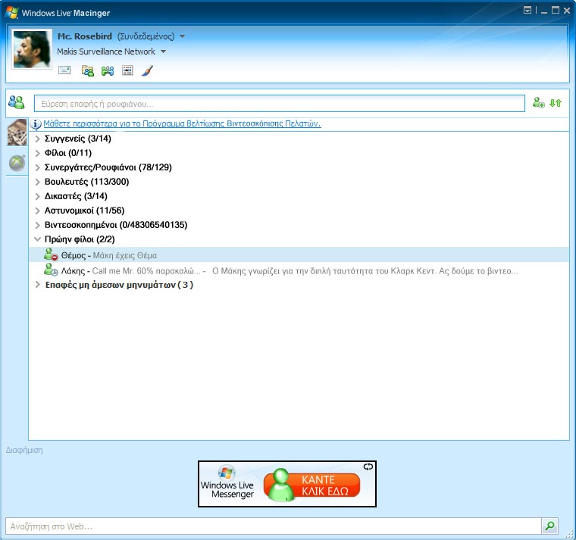This screenshot has width=576, height=540.
Task: Close the Windows Live Macinger window
Action: tap(567, 11)
